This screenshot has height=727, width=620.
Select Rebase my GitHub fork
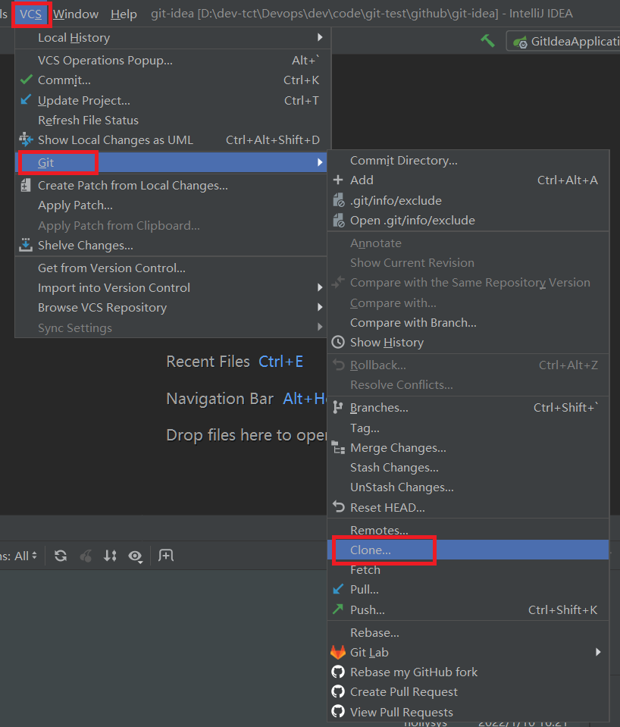click(x=468, y=672)
